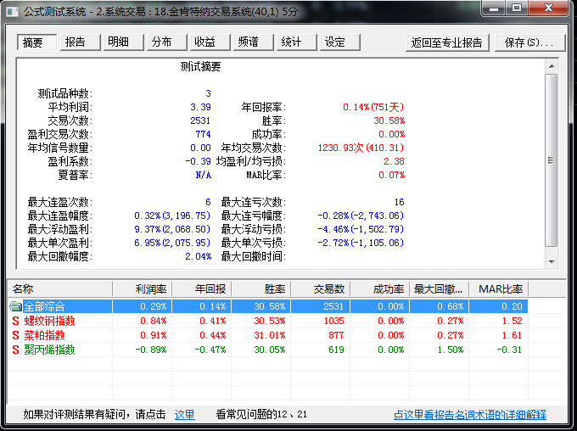
Task: Switch to the 设定 tab
Action: (x=335, y=42)
